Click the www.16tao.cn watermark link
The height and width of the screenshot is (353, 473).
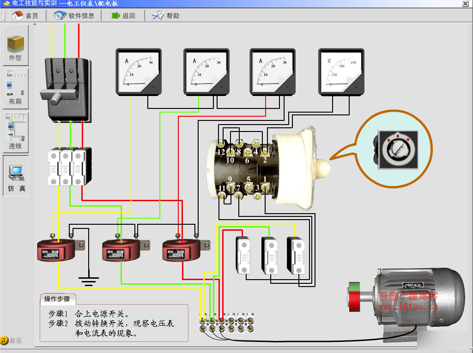click(x=407, y=307)
